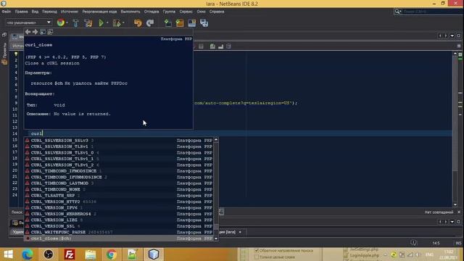Click the ENG language indicator in tray

[x=429, y=254]
